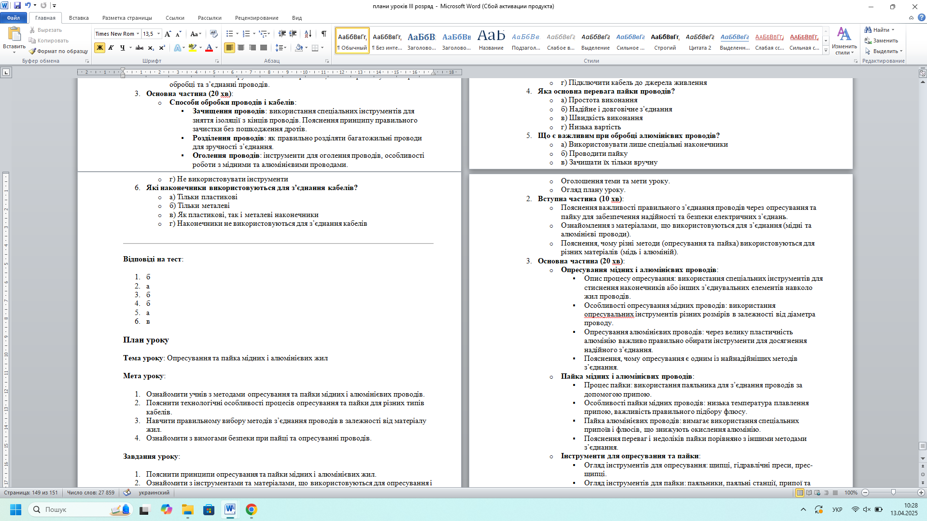Expand the line spacing dropdown
This screenshot has height=521, width=927.
click(285, 48)
